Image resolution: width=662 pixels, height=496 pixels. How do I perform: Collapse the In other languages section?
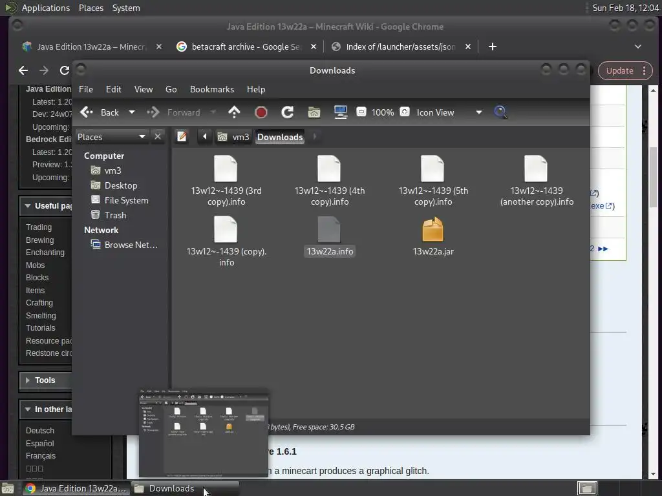(27, 409)
